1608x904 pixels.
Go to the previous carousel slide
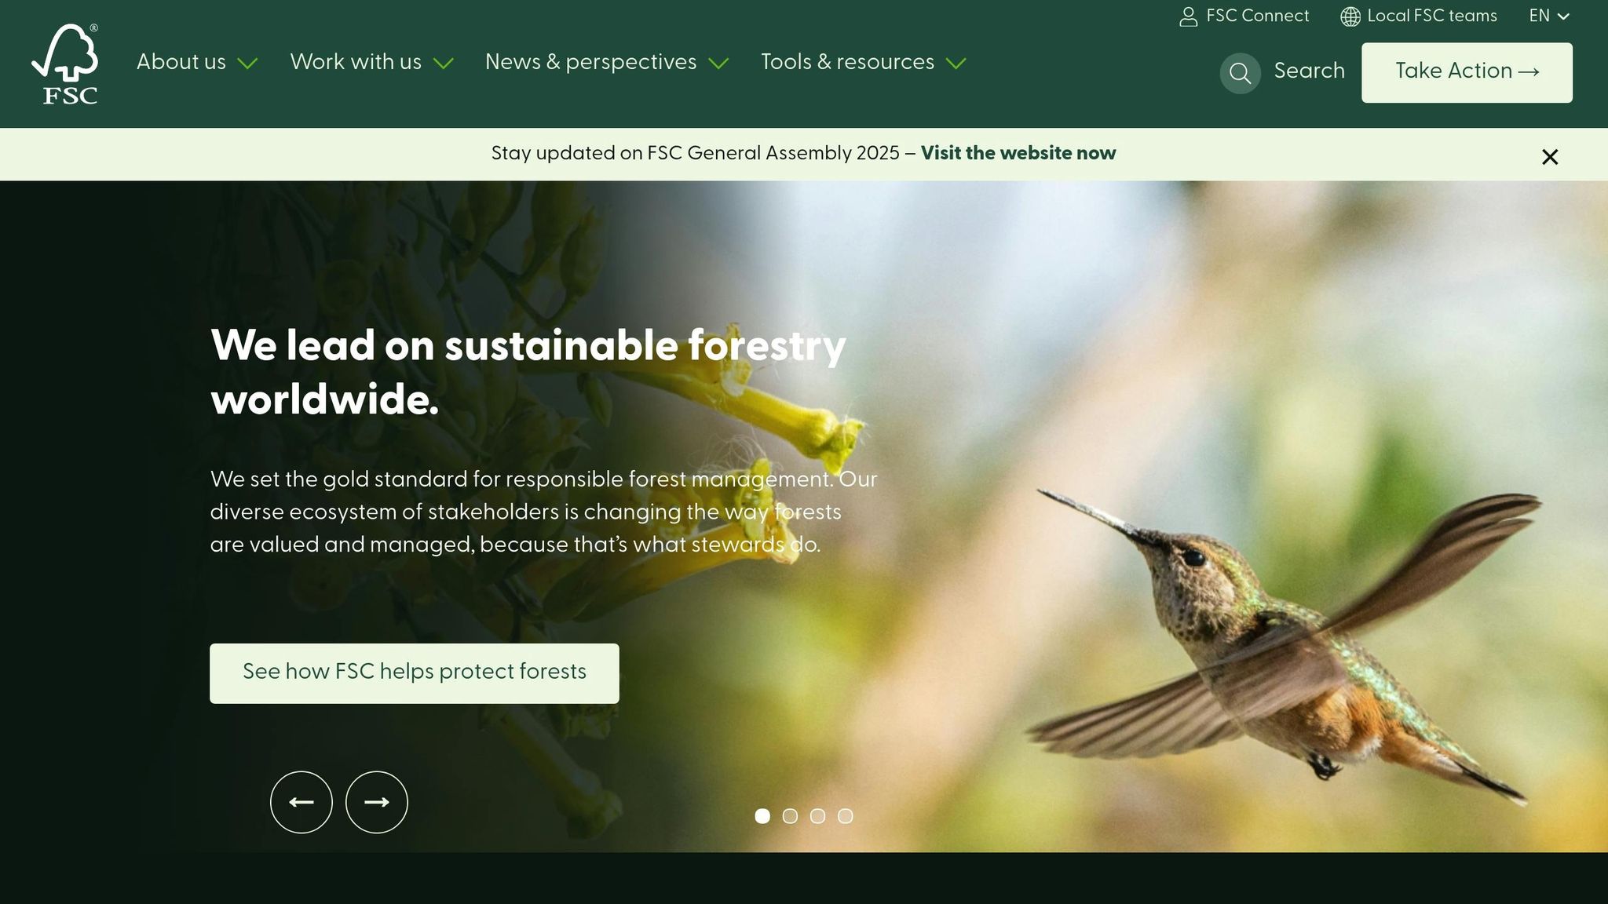(301, 802)
